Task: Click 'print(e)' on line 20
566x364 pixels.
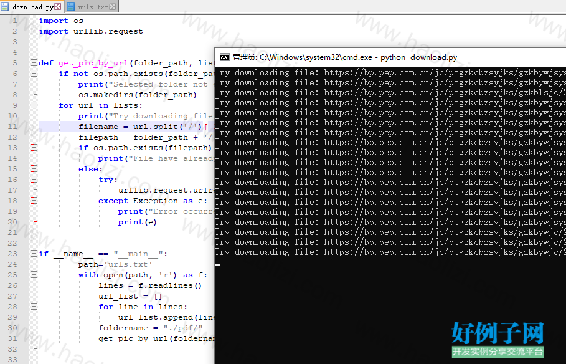Action: [x=137, y=222]
